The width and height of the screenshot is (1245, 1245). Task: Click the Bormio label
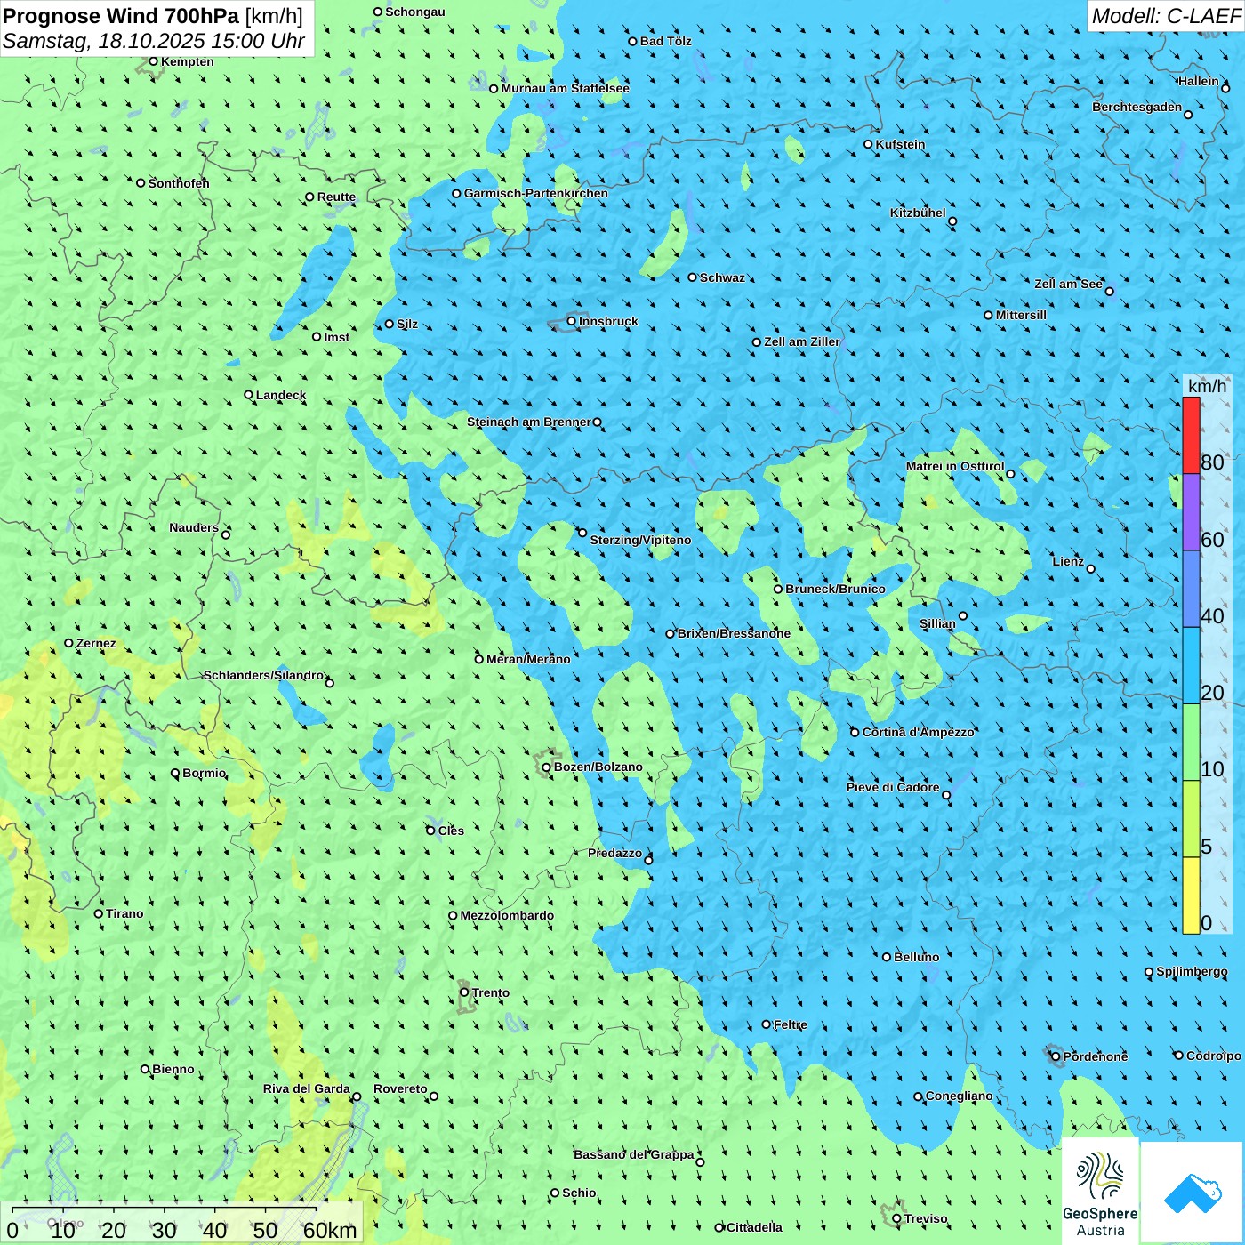[x=205, y=773]
